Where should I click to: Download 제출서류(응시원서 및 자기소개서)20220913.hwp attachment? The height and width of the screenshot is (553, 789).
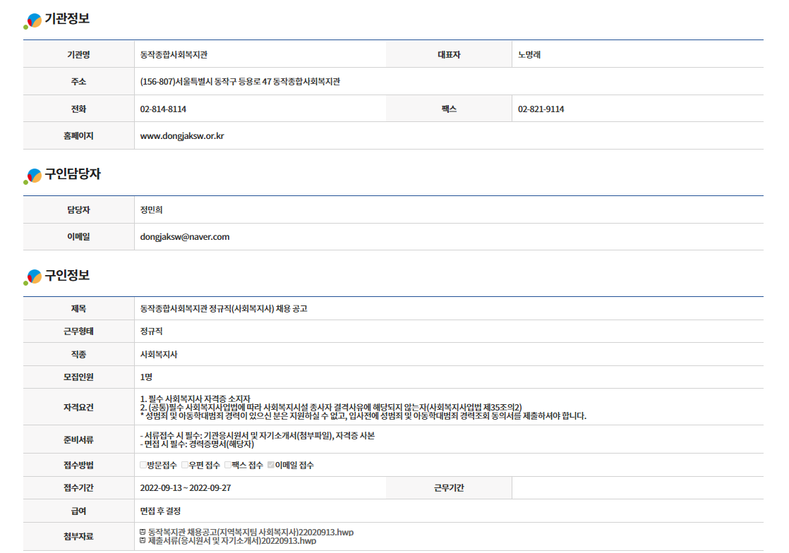tap(232, 541)
